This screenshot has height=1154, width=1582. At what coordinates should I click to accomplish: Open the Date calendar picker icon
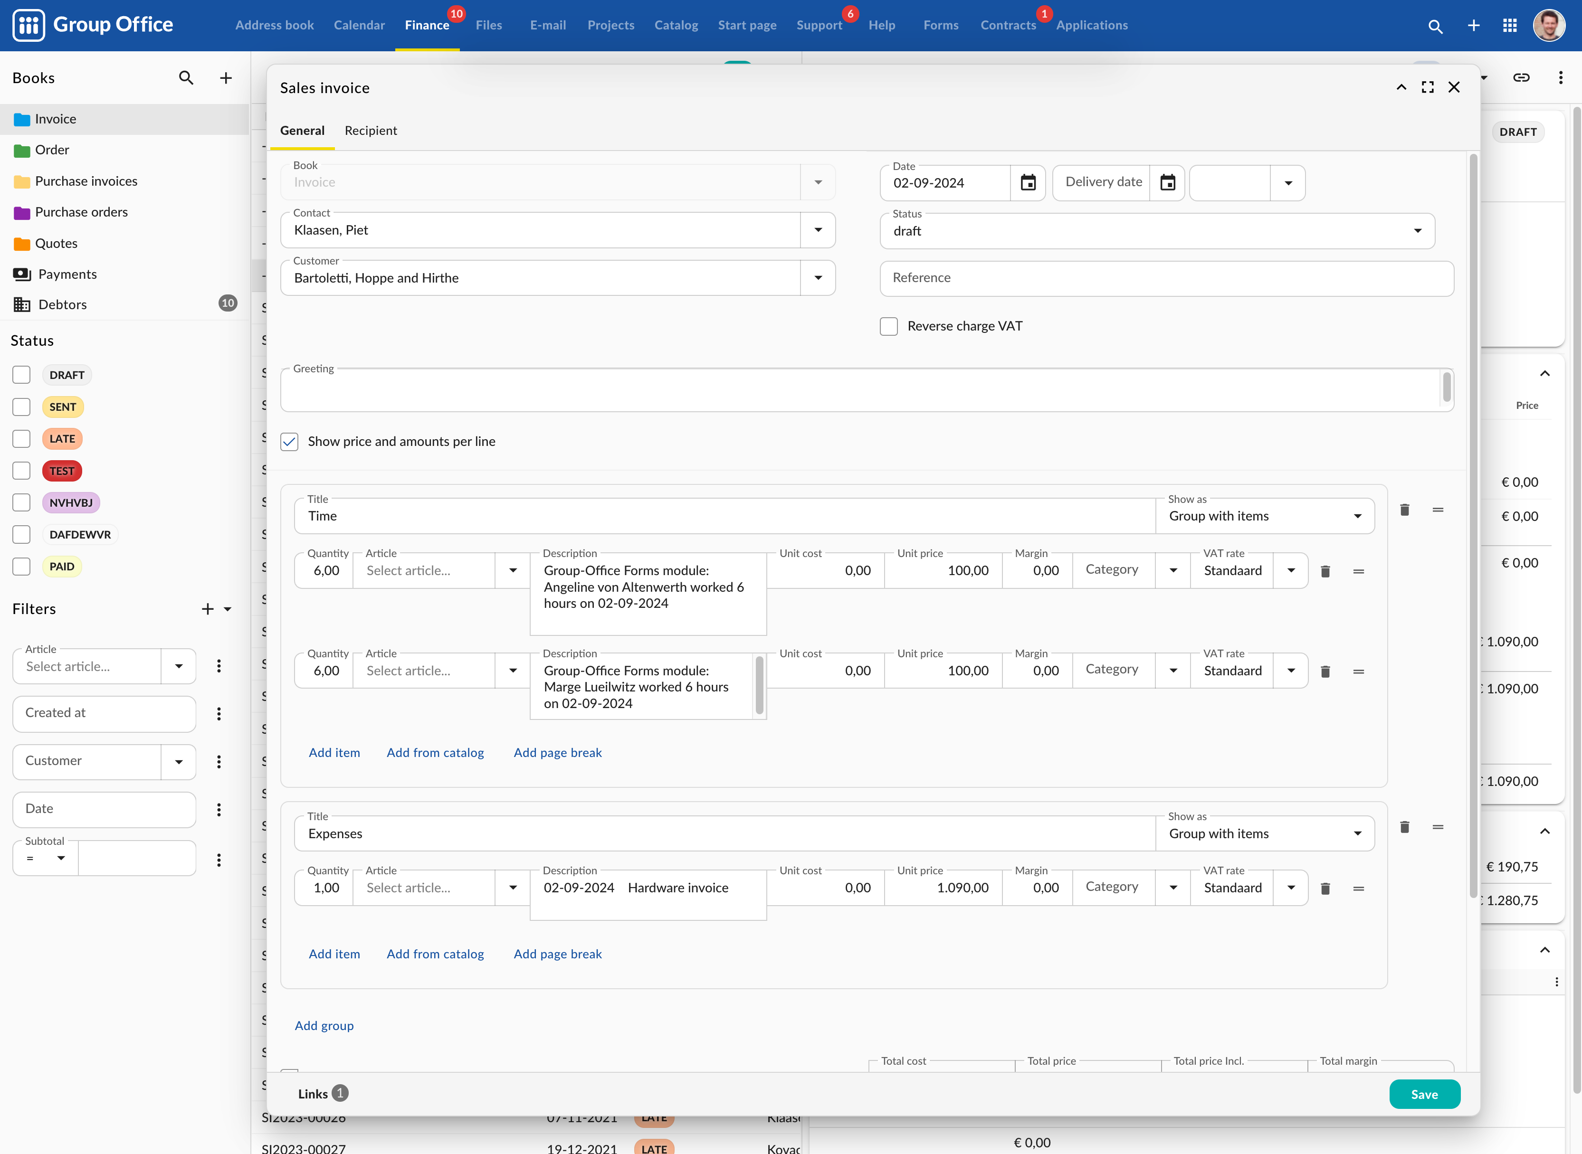coord(1028,183)
